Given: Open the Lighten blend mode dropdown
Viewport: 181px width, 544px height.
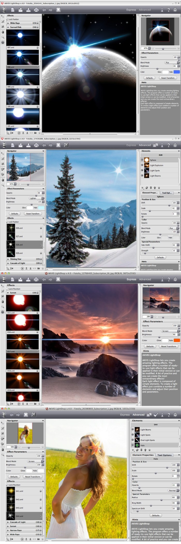Looking at the screenshot, I should pyautogui.click(x=36, y=198).
